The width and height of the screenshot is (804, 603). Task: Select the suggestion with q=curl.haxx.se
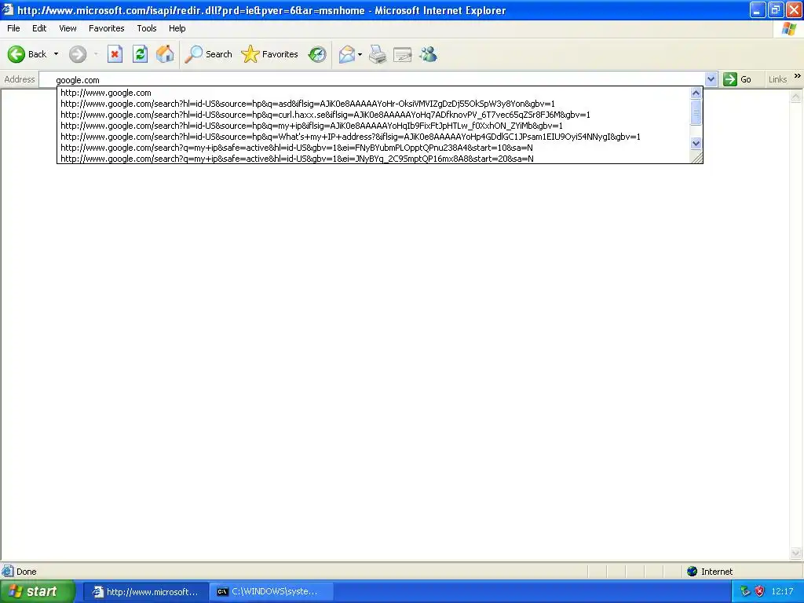[373, 115]
